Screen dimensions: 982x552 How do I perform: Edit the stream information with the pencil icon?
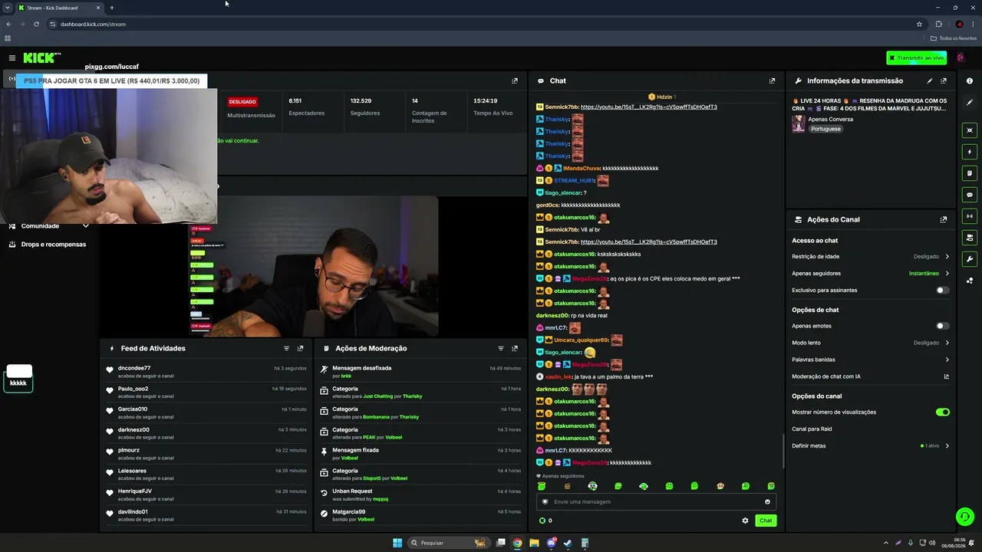coord(930,80)
